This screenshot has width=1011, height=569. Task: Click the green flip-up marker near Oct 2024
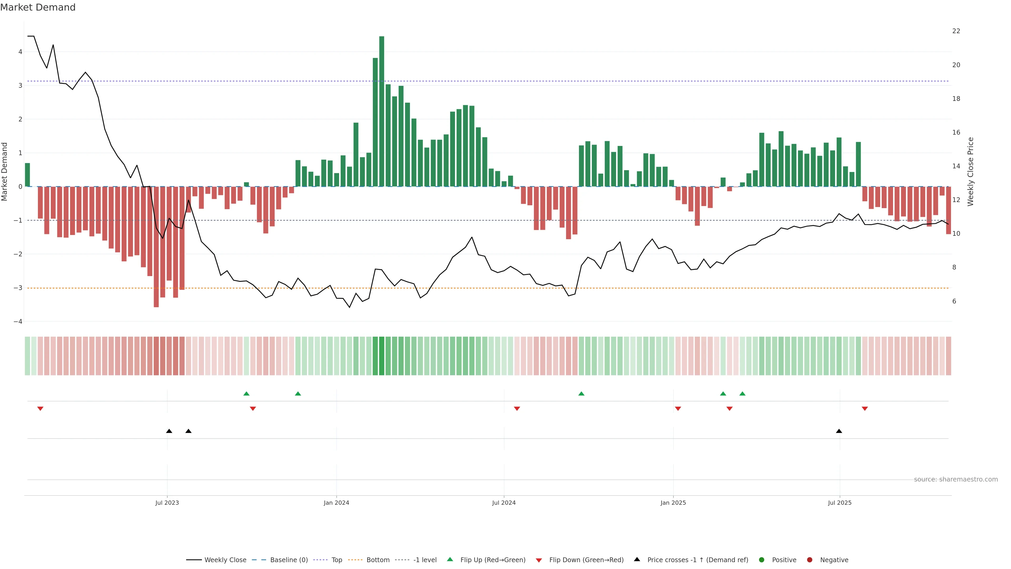coord(581,394)
